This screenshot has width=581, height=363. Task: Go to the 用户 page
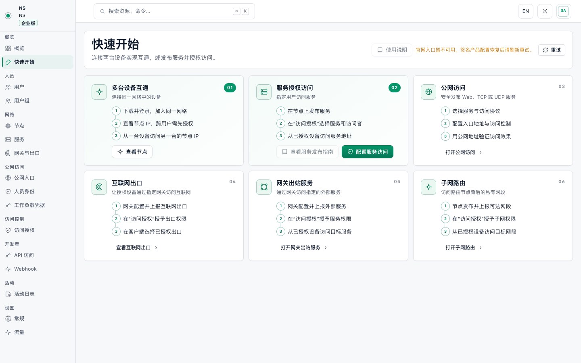click(x=38, y=87)
